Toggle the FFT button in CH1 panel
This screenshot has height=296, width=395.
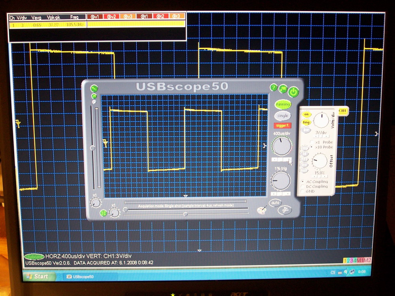point(304,159)
